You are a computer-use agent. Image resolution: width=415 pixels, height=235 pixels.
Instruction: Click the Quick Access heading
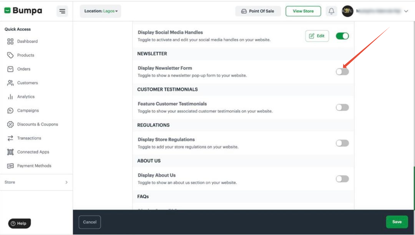pos(17,29)
